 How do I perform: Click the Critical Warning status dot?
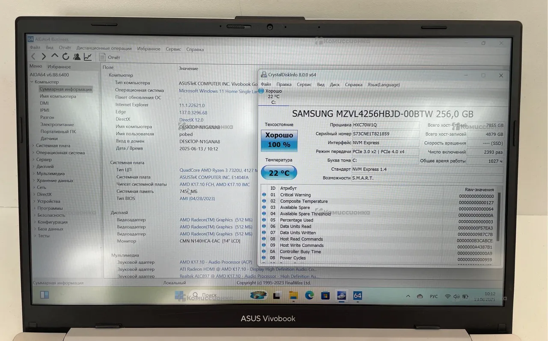click(264, 195)
